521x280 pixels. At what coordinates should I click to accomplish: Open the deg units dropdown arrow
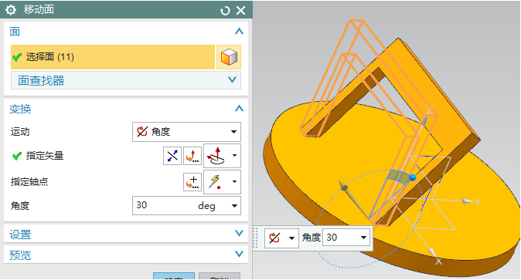click(x=234, y=206)
